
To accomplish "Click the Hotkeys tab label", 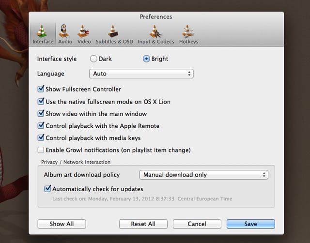I will [x=188, y=42].
